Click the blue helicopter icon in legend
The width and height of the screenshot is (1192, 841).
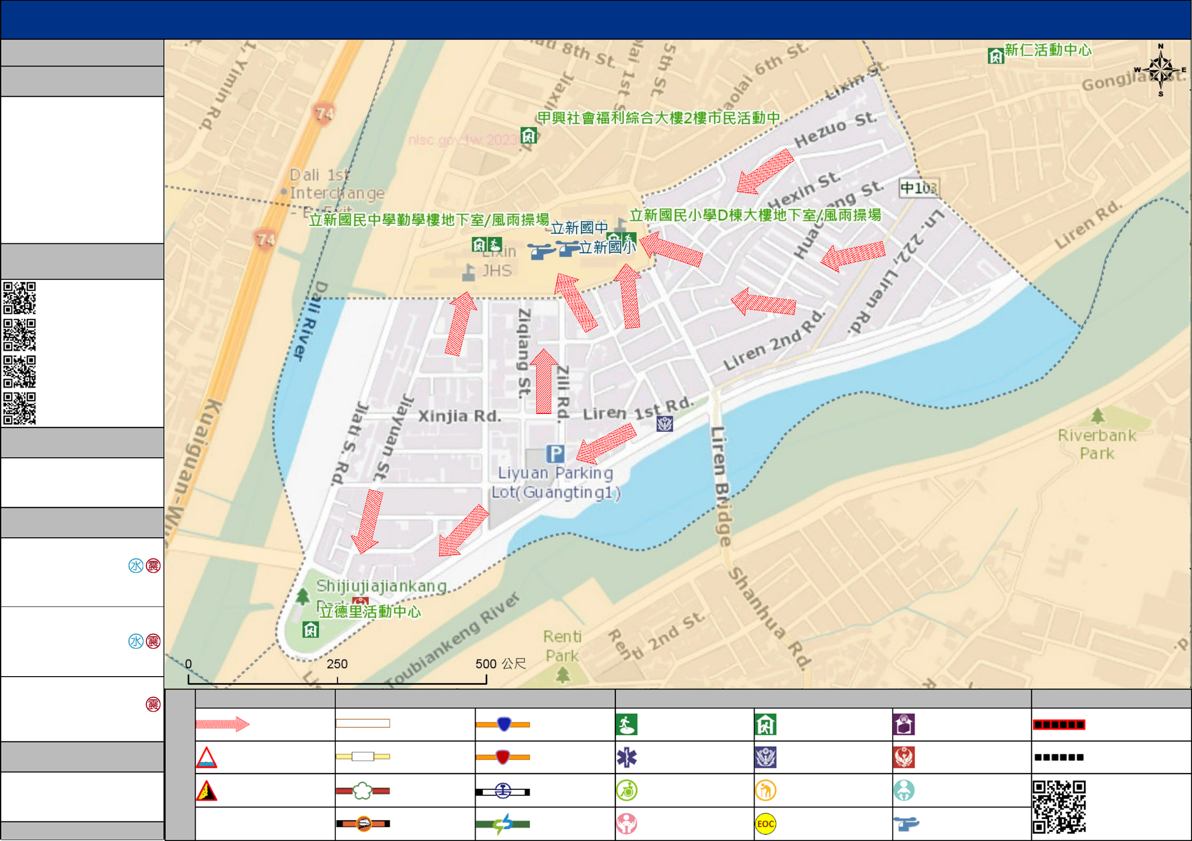[906, 824]
